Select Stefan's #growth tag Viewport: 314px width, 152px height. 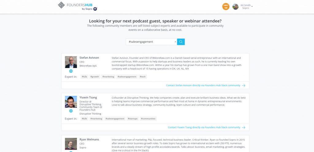[95, 77]
